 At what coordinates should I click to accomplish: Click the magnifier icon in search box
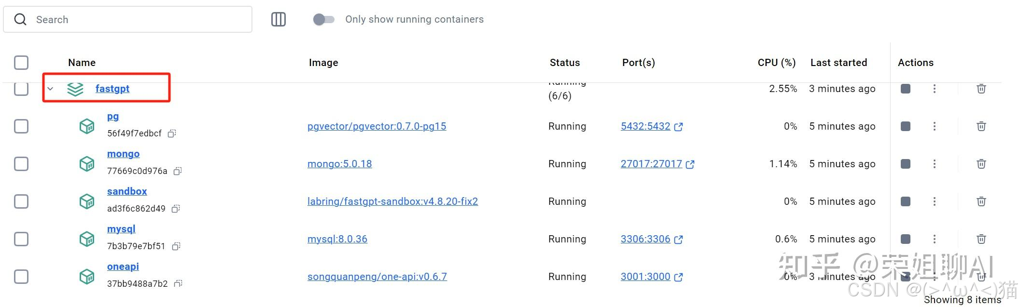click(20, 19)
